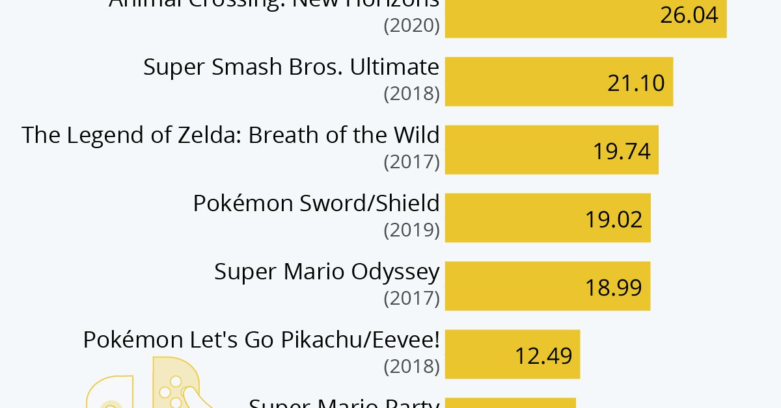Image resolution: width=781 pixels, height=408 pixels.
Task: Select the Pokémon Sword/Shield label
Action: (x=316, y=203)
